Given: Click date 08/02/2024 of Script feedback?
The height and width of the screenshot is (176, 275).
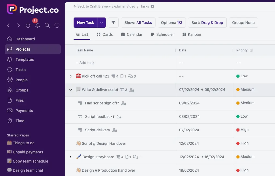Looking at the screenshot, I should click(189, 117).
